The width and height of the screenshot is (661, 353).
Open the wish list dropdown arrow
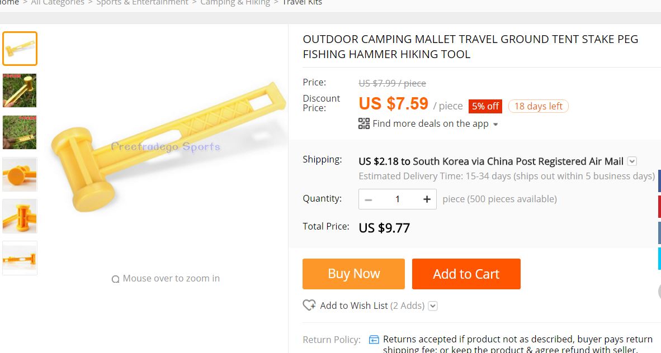433,306
